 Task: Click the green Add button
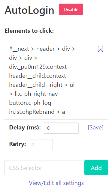(96, 168)
